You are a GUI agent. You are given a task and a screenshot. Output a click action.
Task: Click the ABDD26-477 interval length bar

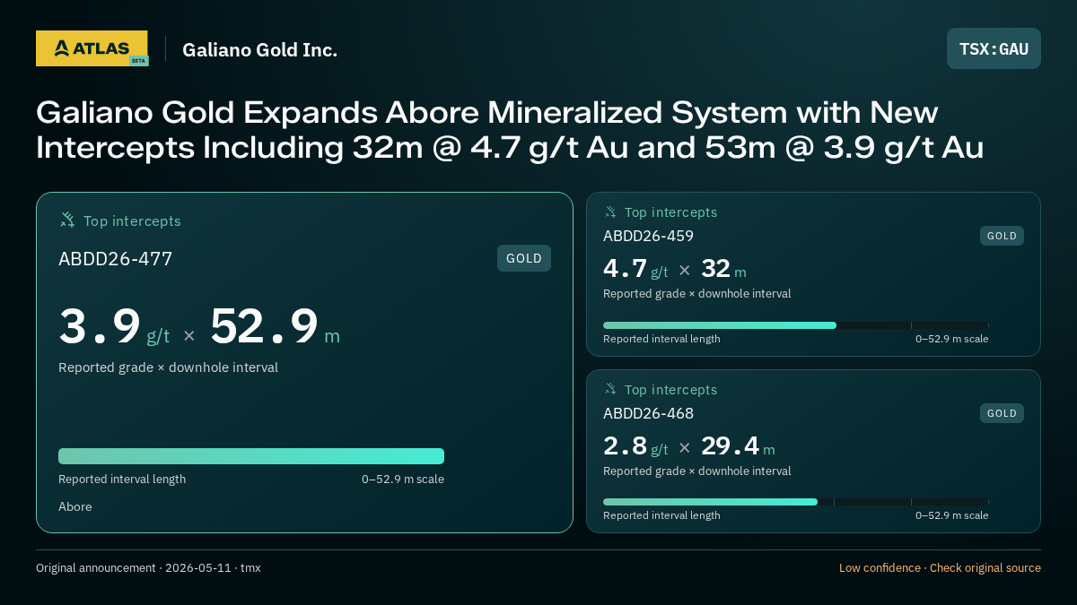point(251,456)
